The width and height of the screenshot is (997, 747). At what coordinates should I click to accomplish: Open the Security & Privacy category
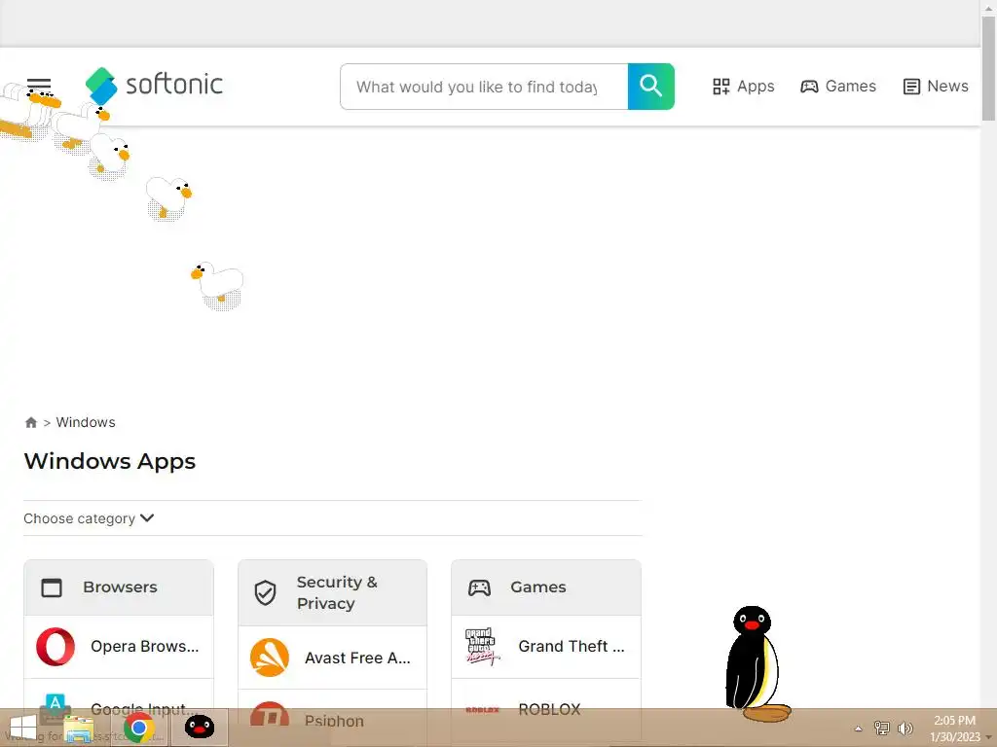point(333,592)
